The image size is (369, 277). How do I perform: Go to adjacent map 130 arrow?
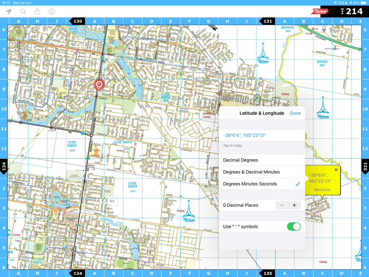click(x=76, y=21)
